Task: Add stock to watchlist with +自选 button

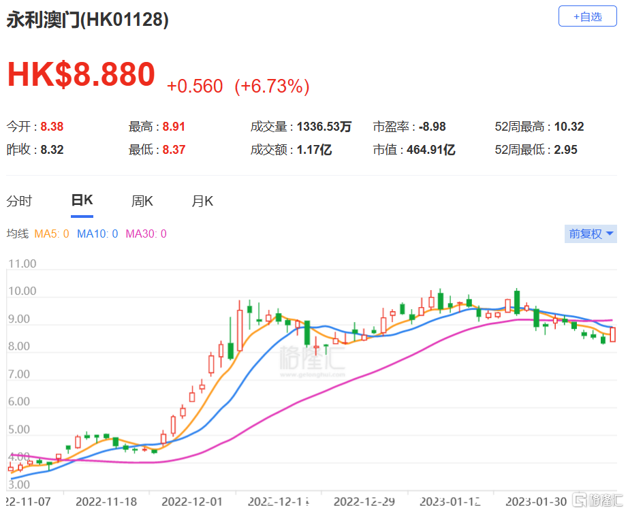Action: [x=587, y=16]
